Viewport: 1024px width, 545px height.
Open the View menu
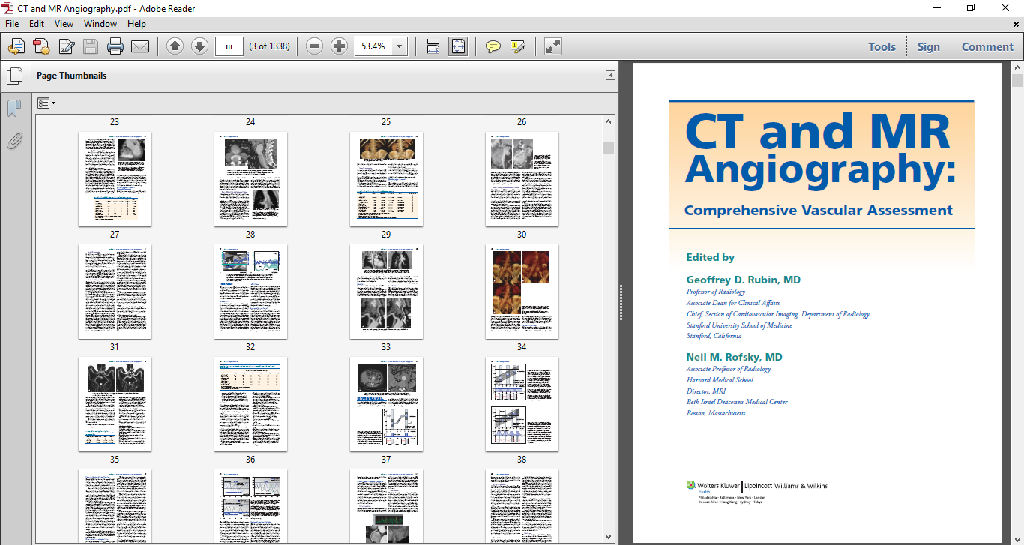(x=64, y=24)
